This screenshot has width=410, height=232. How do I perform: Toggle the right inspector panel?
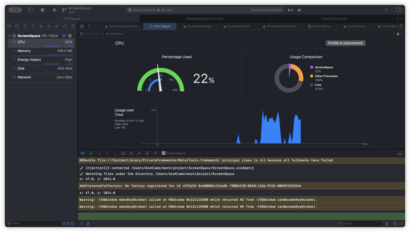pyautogui.click(x=398, y=10)
